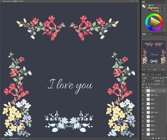Click the lock position move icon
This screenshot has width=167, height=140.
click(x=151, y=84)
